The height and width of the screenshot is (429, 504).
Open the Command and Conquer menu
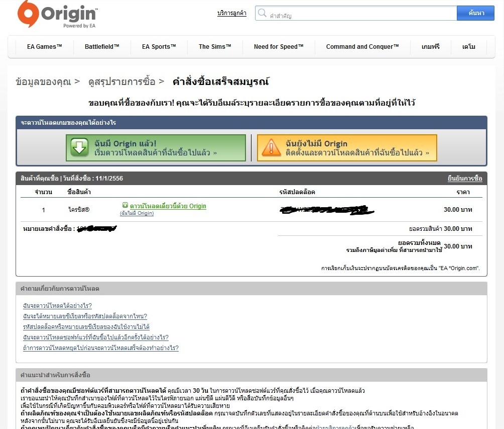tap(362, 47)
